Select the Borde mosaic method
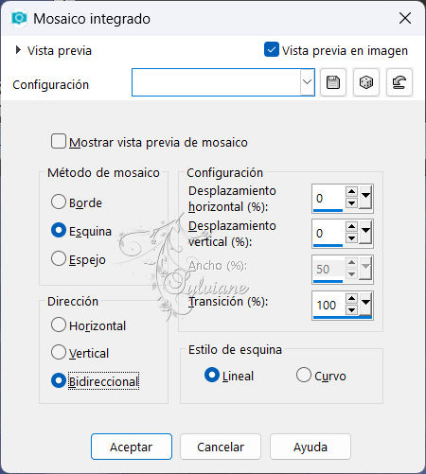The image size is (426, 474). (x=59, y=202)
